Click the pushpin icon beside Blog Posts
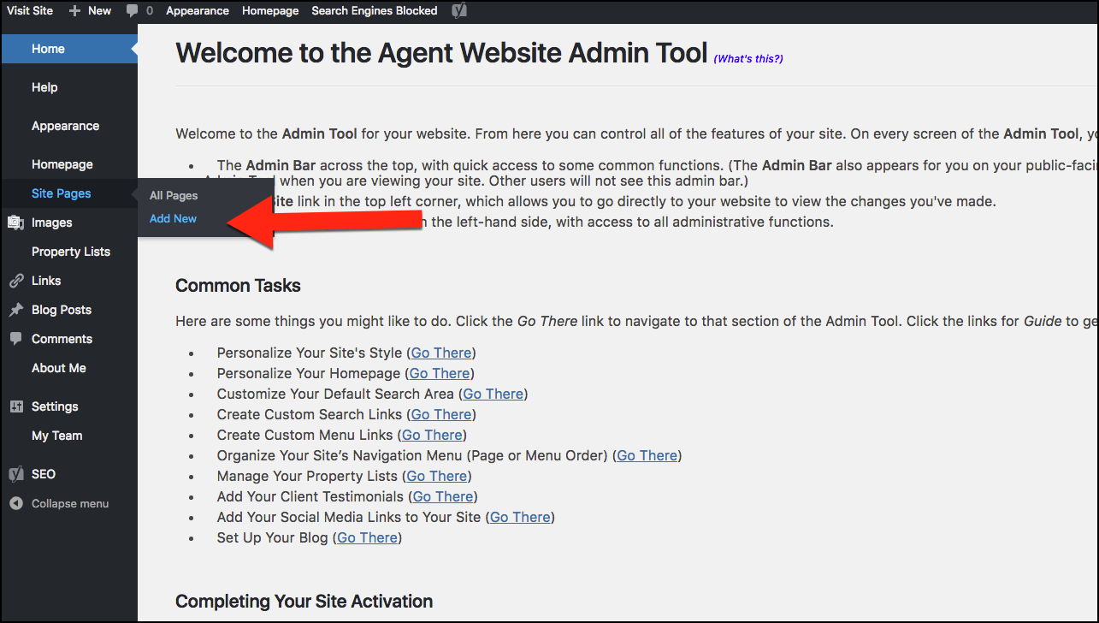This screenshot has height=623, width=1099. pos(15,310)
